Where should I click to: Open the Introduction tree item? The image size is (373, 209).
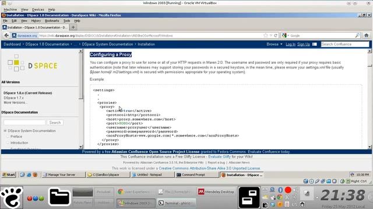(19, 143)
